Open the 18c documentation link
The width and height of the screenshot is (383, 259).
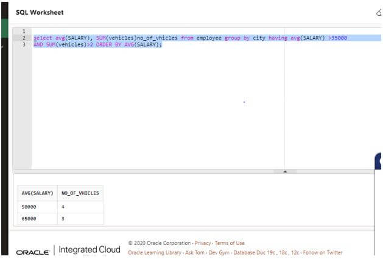coord(283,252)
